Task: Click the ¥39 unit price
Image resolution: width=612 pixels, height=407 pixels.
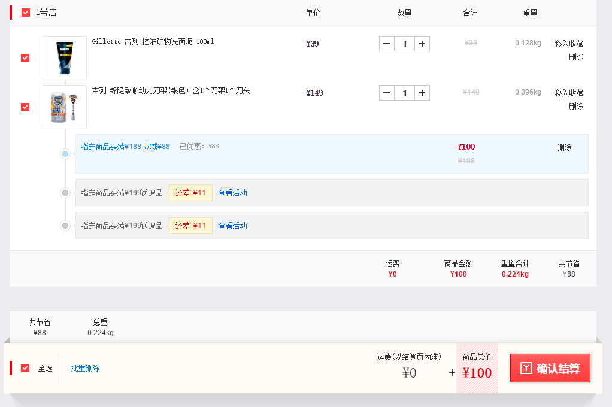Action: click(x=312, y=44)
